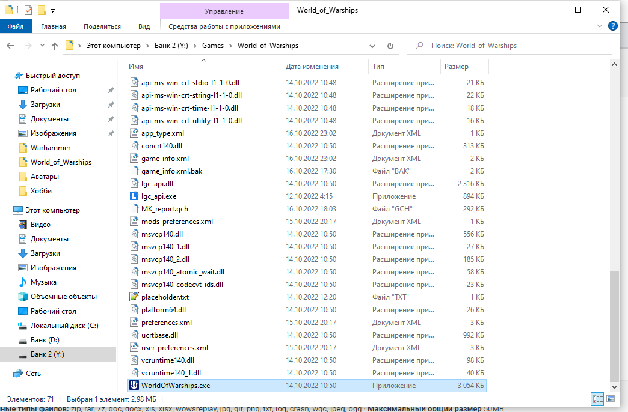Sort by the Дата изменения column header

pos(325,67)
